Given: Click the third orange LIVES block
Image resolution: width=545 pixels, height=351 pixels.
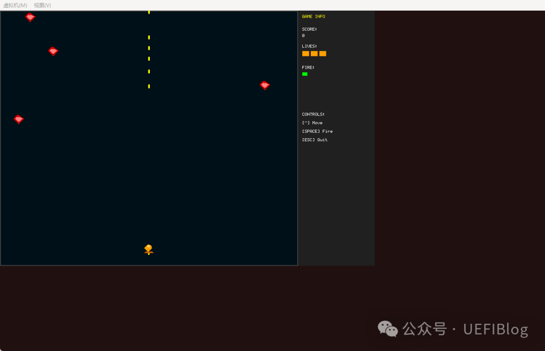Looking at the screenshot, I should [x=322, y=53].
